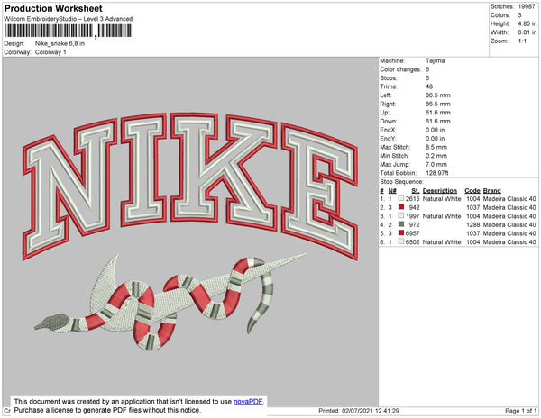Select the Colors value '3'

(519, 15)
